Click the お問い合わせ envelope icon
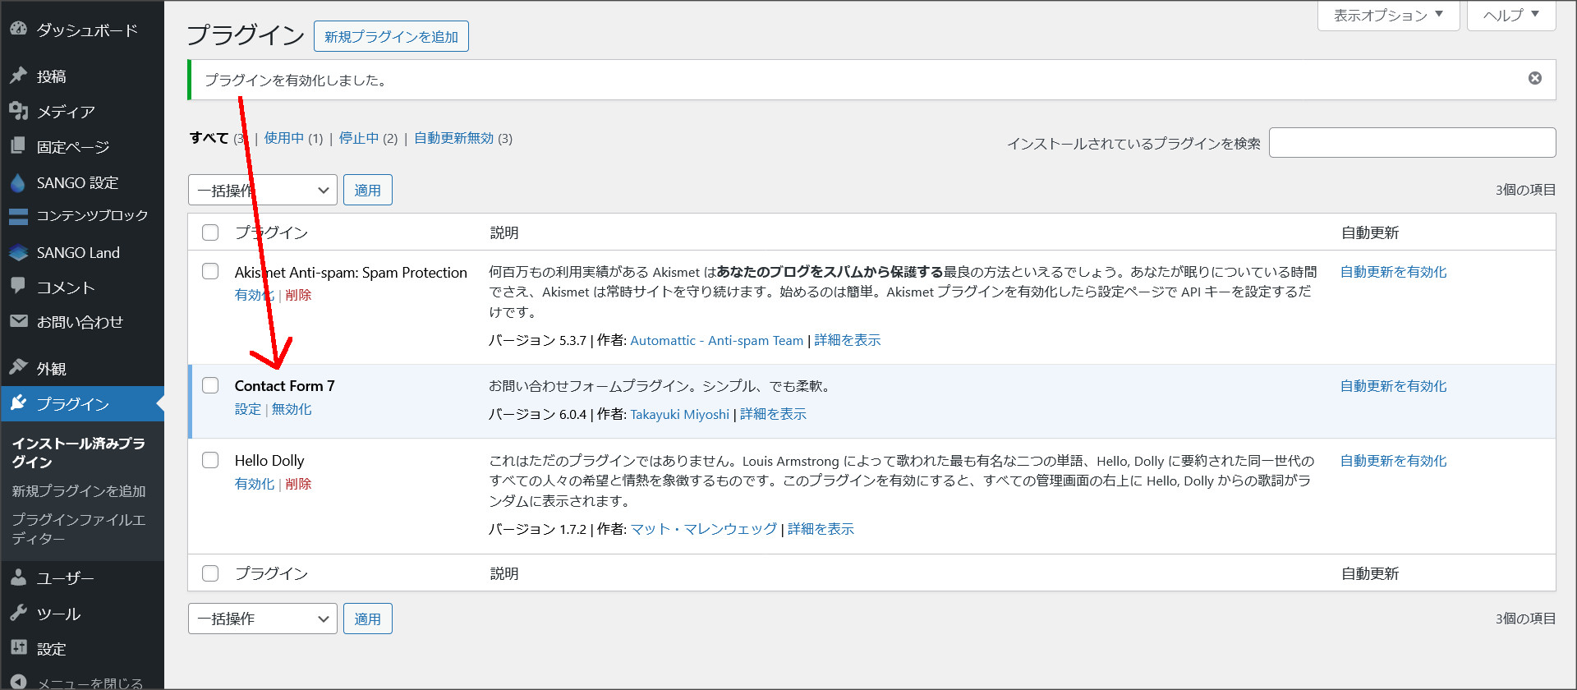 (18, 321)
